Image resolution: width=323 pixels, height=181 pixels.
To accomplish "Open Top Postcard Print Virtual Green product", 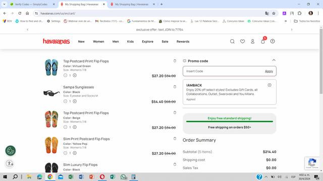I will 86,61.
